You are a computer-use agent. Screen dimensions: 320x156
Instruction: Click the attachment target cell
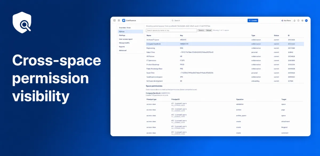pyautogui.click(x=286, y=121)
